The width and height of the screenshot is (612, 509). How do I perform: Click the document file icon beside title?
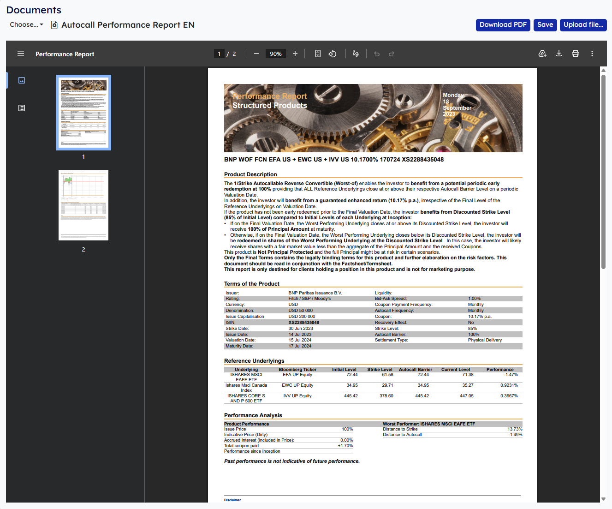click(x=54, y=25)
